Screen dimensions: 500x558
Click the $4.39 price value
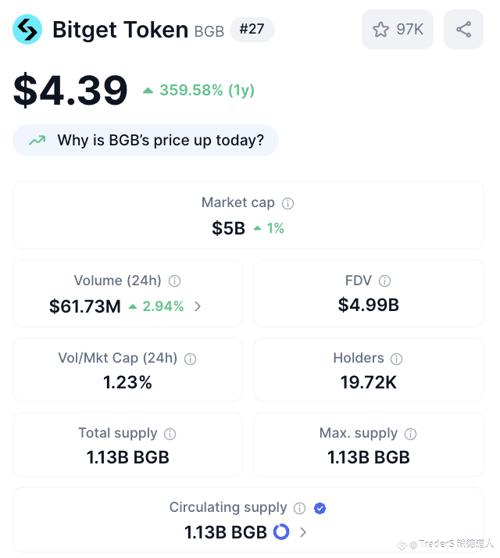click(70, 90)
